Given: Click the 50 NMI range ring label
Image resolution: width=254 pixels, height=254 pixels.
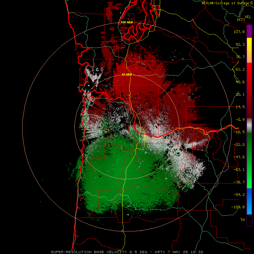Looking at the screenshot, I should pyautogui.click(x=127, y=75).
